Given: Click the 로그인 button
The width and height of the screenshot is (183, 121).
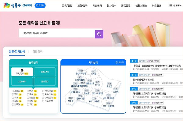Looking at the screenshot, I should pyautogui.click(x=40, y=5).
